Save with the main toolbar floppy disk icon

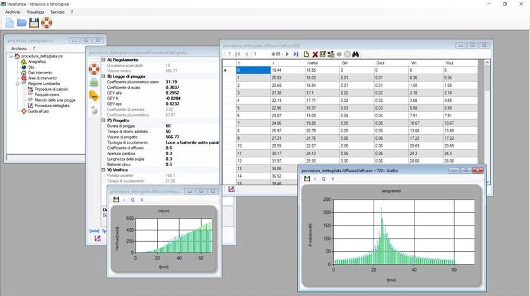pos(34,23)
